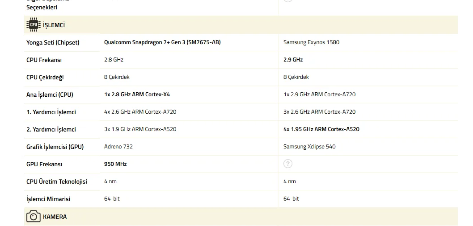Select the 2.8 GHz CPU frequency value
Image resolution: width=473 pixels, height=226 pixels.
coord(114,60)
